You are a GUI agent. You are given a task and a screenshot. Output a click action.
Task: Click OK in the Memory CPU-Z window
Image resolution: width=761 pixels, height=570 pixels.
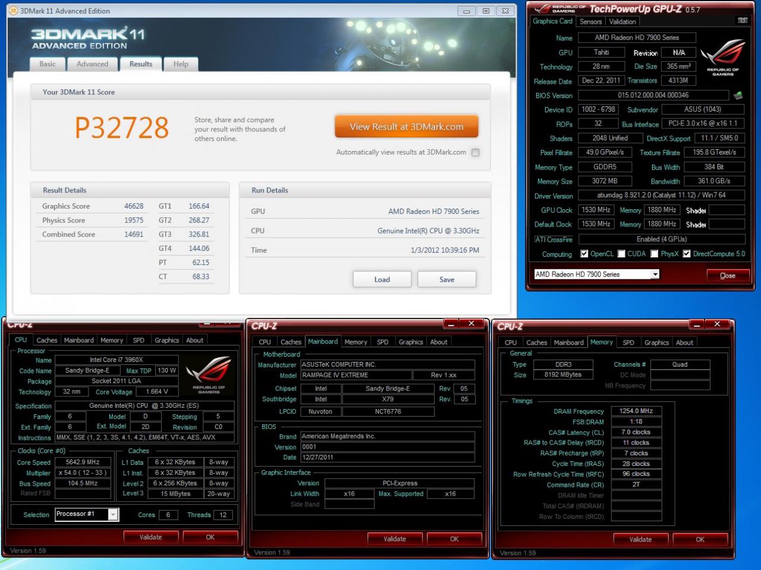pyautogui.click(x=700, y=539)
